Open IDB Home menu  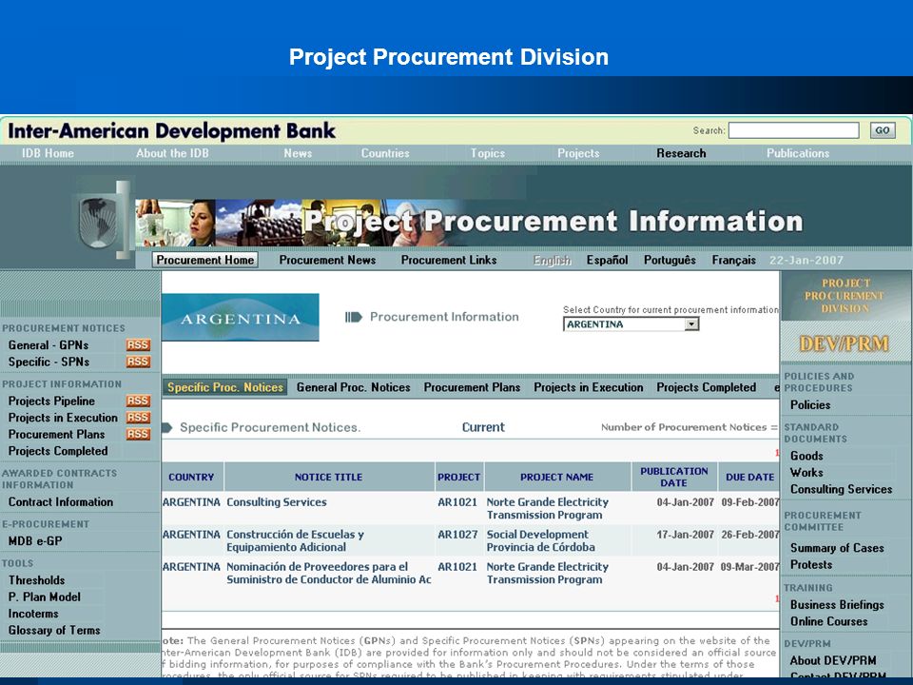48,153
